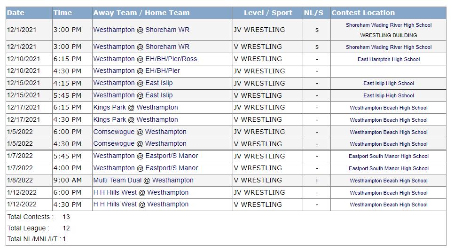This screenshot has width=454, height=252.
Task: Open Westhampton @ Shoreham WR JV wrestling link
Action: 141,30
